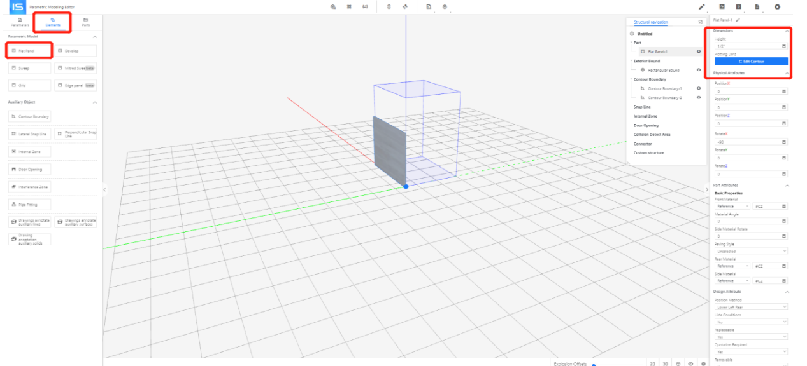Open the Position Method dropdown
The height and width of the screenshot is (366, 807).
(x=751, y=307)
